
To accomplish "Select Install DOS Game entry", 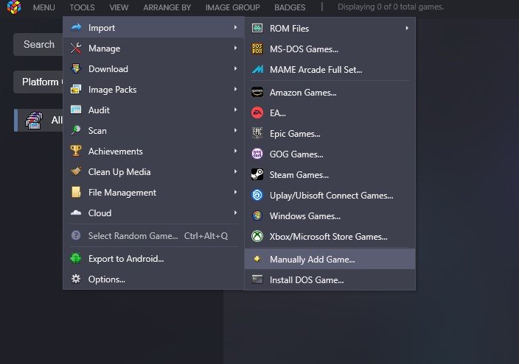I will pyautogui.click(x=307, y=279).
